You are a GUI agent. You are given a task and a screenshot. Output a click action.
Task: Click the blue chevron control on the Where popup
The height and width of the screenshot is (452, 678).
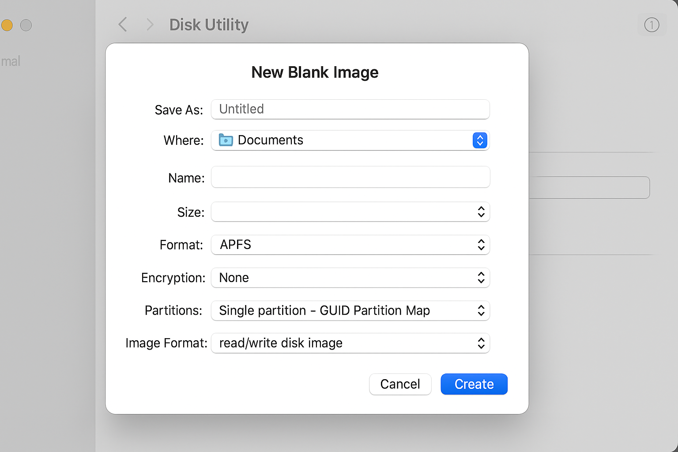(480, 140)
